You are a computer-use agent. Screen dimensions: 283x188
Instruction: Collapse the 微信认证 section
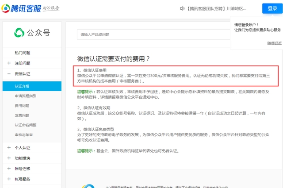pyautogui.click(x=23, y=74)
